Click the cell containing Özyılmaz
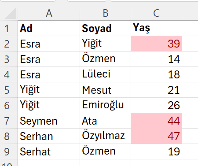 coord(105,136)
